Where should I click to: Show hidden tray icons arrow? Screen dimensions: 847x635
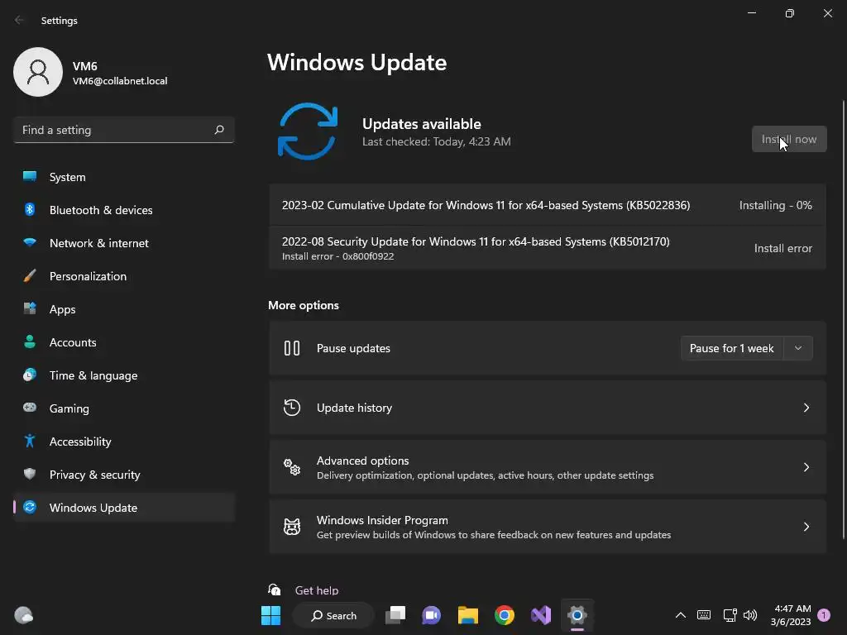[x=681, y=615]
